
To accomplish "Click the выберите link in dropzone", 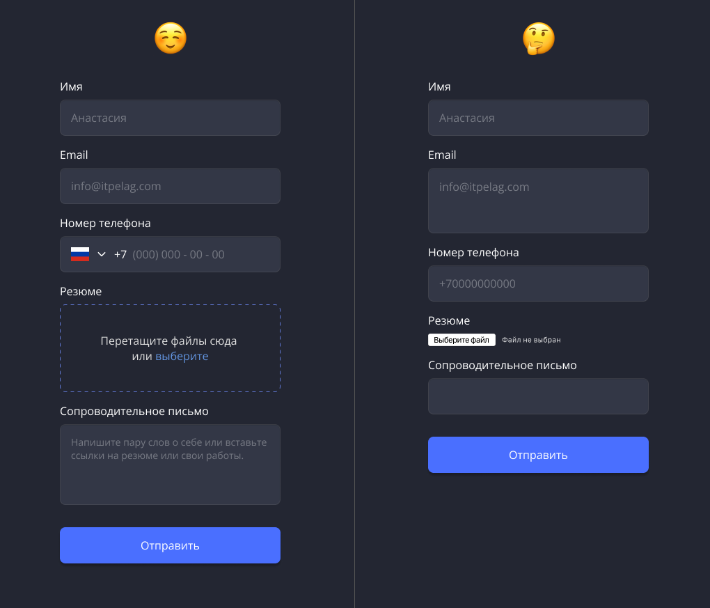I will tap(182, 356).
